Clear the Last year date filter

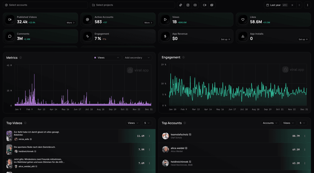[292, 5]
